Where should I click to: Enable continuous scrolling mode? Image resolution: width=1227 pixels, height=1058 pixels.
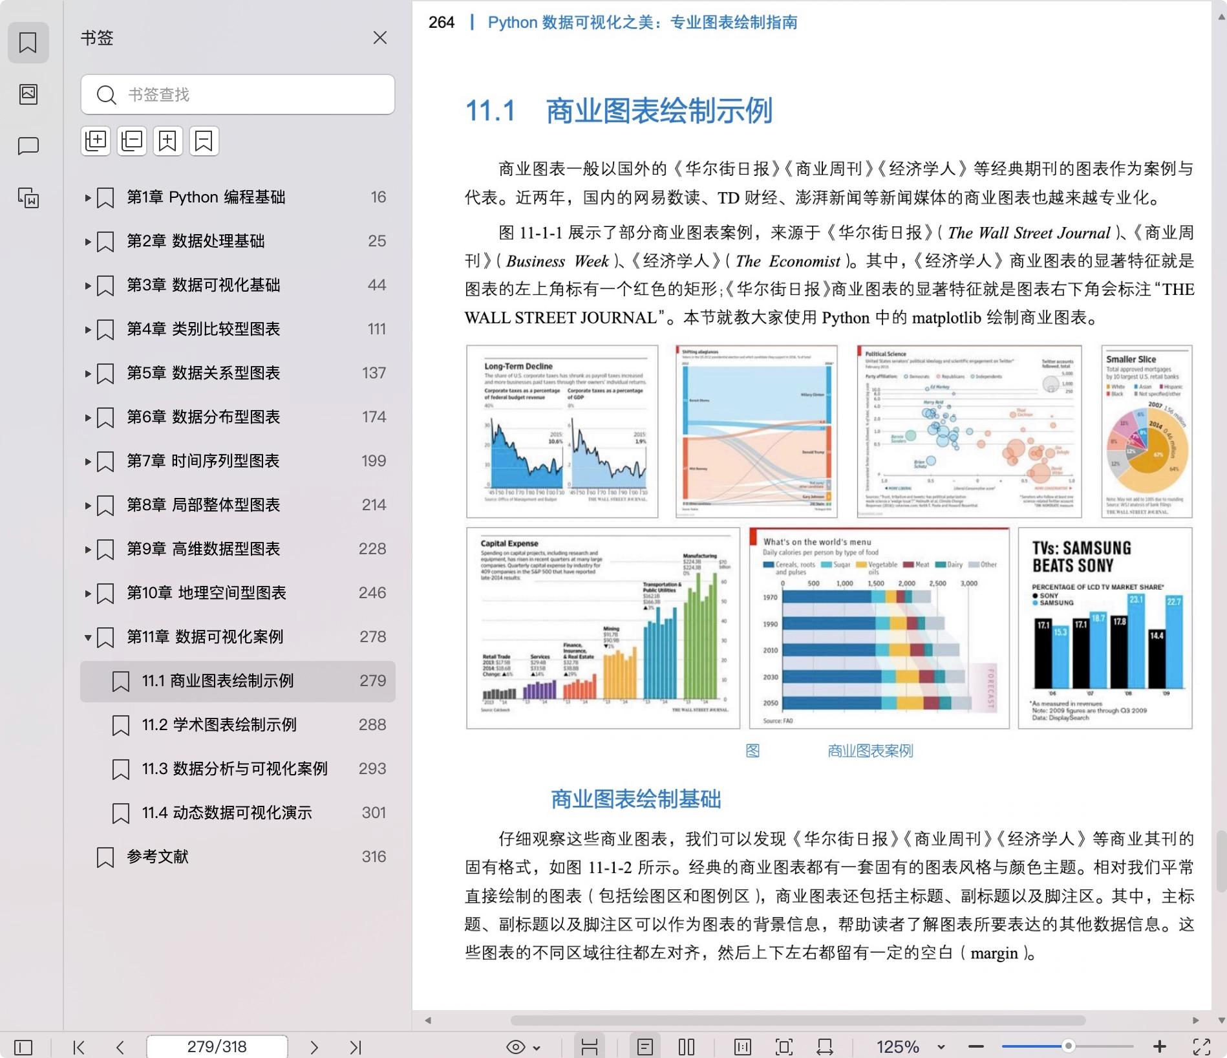click(589, 1047)
